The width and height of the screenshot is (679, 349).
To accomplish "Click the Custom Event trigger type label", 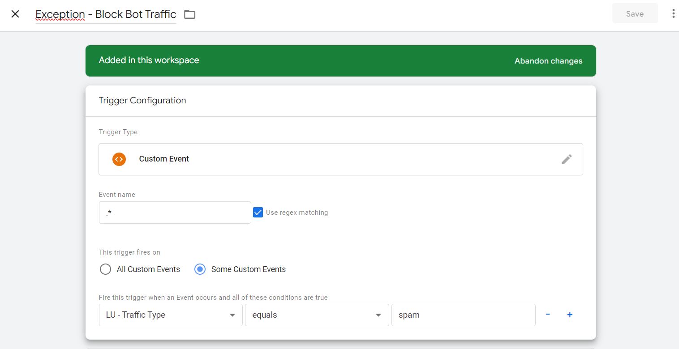I will tap(164, 159).
